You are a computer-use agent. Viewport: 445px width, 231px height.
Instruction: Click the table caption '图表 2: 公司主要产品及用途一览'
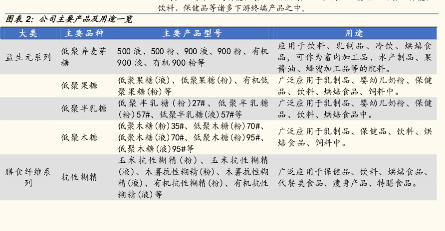pos(69,19)
